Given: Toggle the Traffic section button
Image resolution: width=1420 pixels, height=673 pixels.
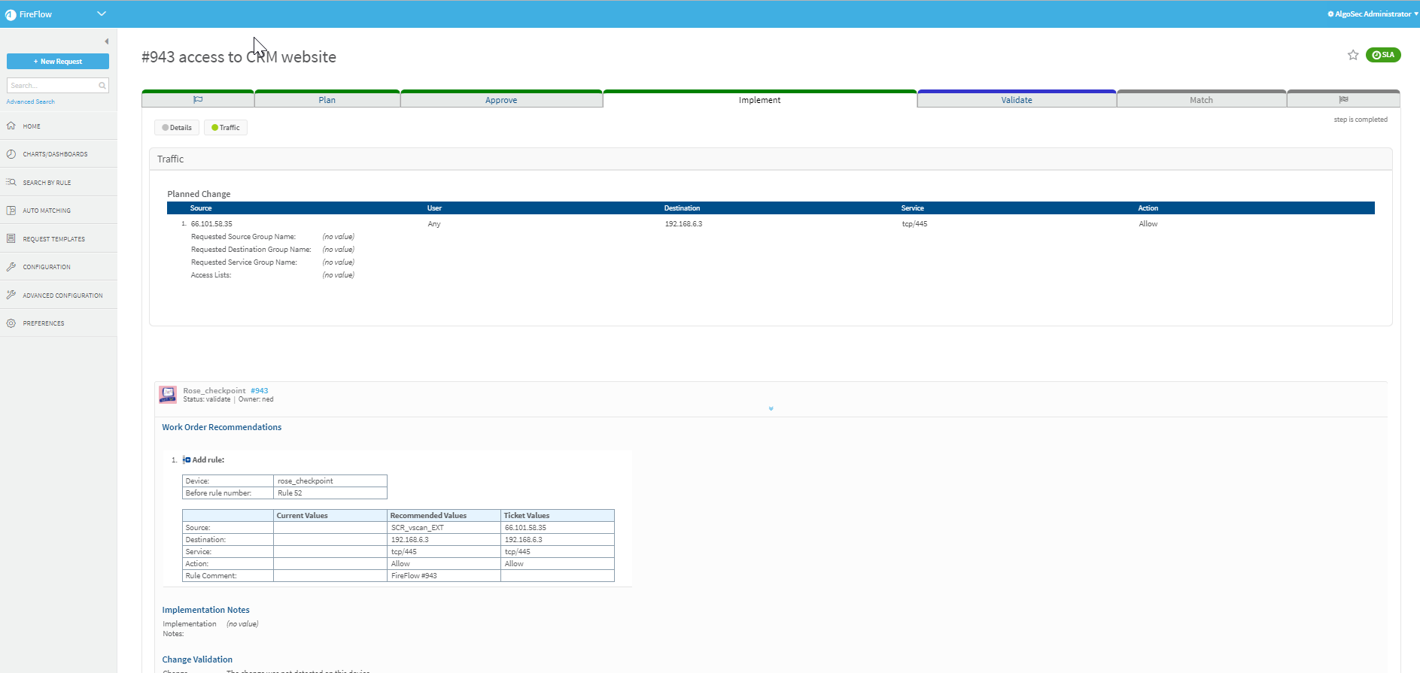Looking at the screenshot, I should 226,128.
